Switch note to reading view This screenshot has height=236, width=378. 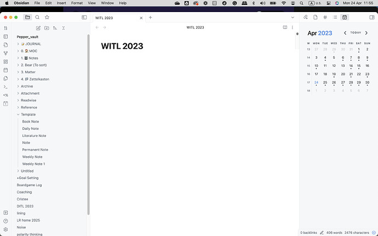click(x=285, y=27)
